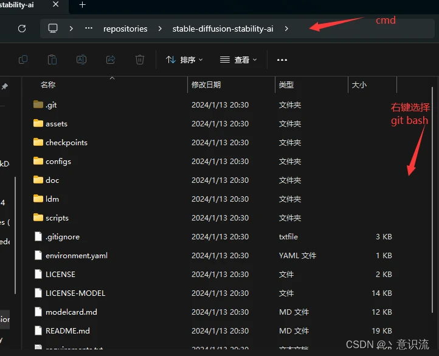Click the LICENSE-MODEL file name

click(x=75, y=293)
